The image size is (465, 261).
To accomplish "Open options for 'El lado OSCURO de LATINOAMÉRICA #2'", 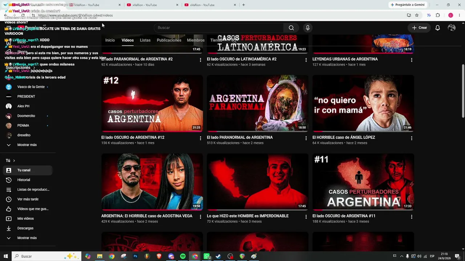I will [x=306, y=60].
